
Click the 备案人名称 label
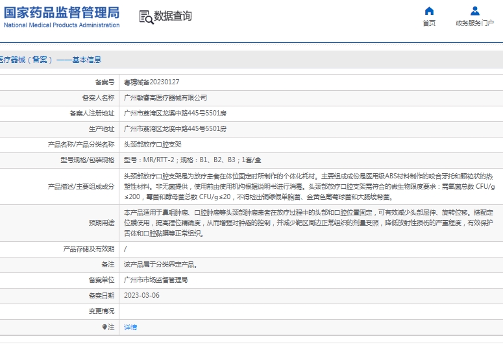[99, 98]
